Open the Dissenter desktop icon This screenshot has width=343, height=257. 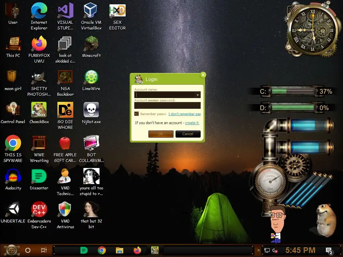point(39,179)
